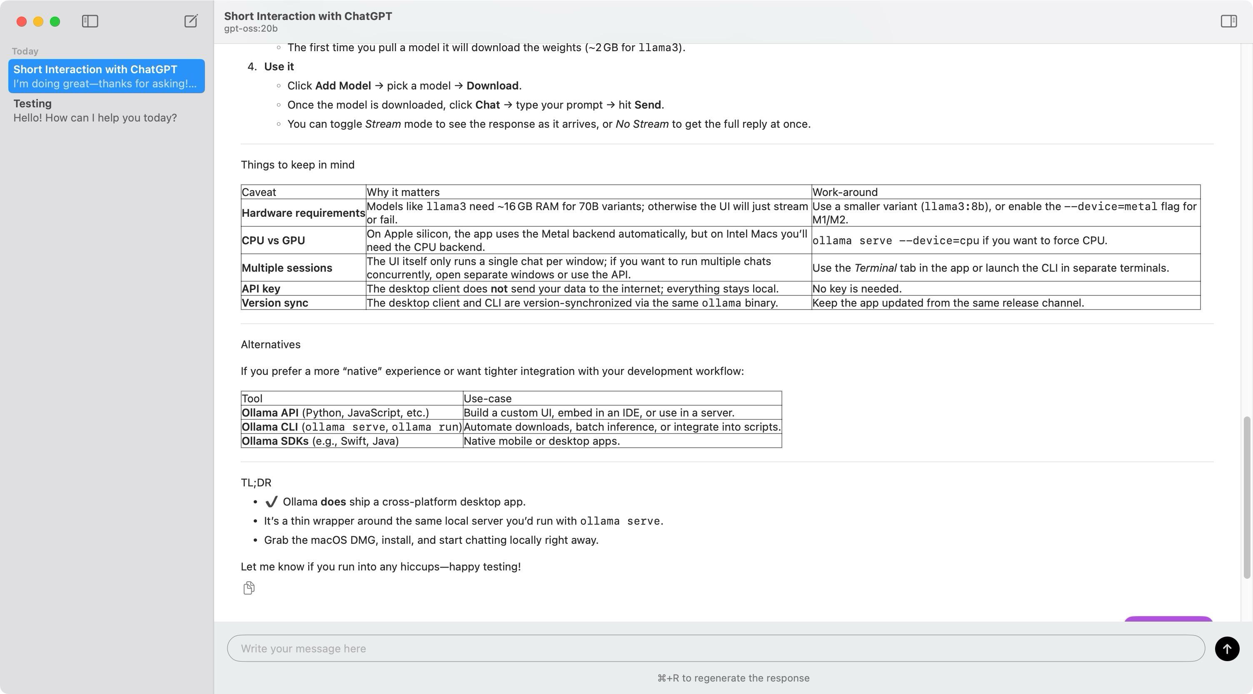Image resolution: width=1253 pixels, height=694 pixels.
Task: Click the yellow minimize window button
Action: 38,21
